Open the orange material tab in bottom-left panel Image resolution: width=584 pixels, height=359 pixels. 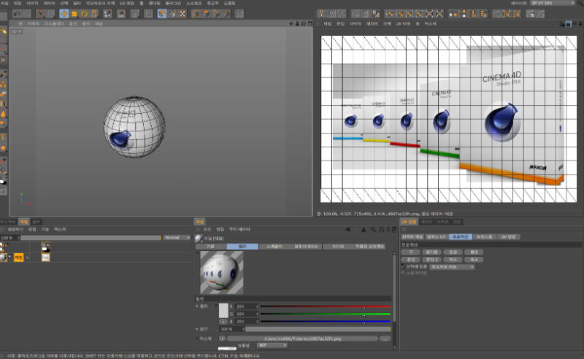click(x=24, y=222)
